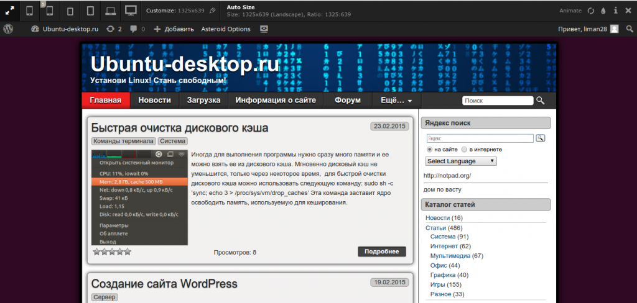Select the laptop viewport preset icon
This screenshot has height=303, width=637.
click(110, 11)
